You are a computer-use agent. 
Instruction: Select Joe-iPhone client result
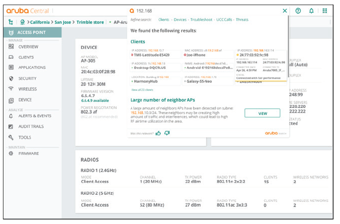tap(208, 54)
